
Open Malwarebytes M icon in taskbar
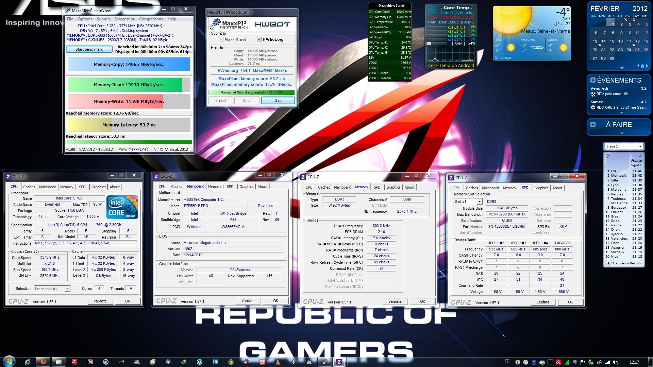tap(90, 362)
